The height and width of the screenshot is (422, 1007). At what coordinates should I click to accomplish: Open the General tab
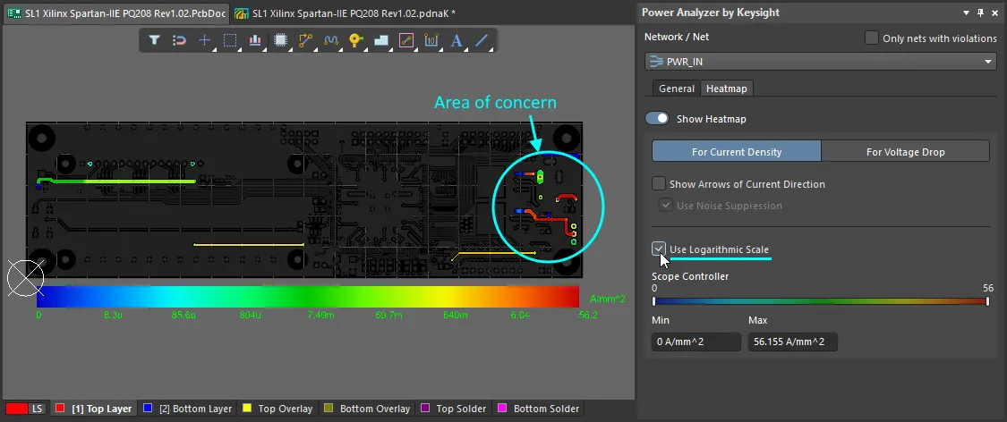(x=677, y=89)
